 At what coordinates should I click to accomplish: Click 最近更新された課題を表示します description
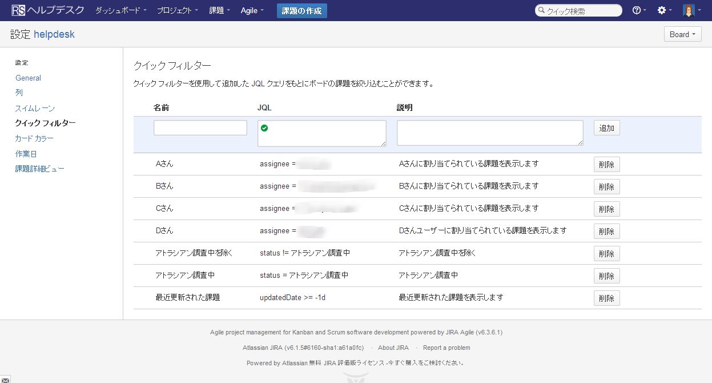pyautogui.click(x=451, y=298)
